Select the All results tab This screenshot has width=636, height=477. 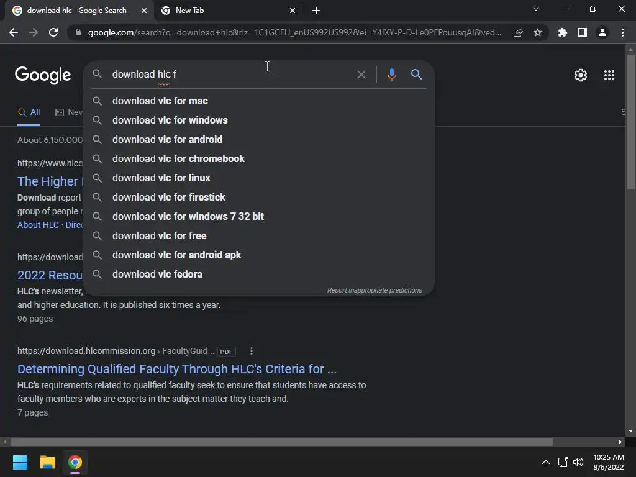pyautogui.click(x=29, y=112)
